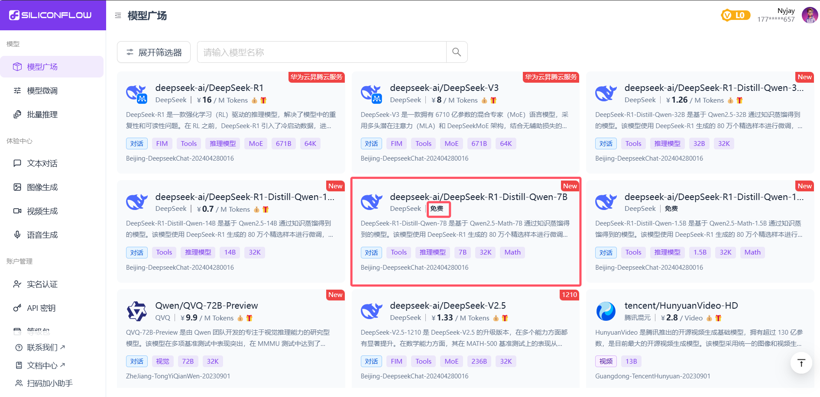Click Guangdong-TencentHunyuan-20230901 text

653,376
